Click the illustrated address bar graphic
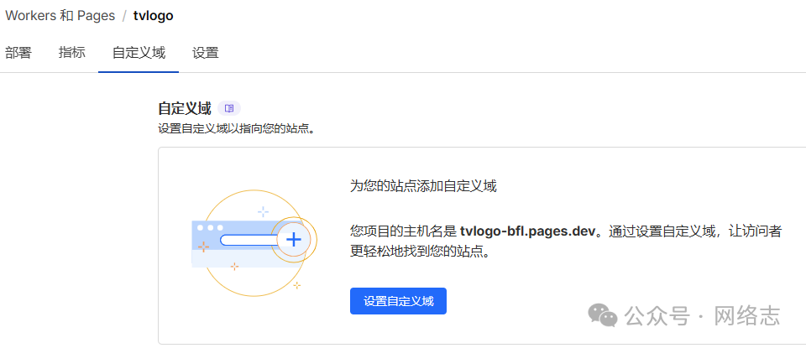806x348 pixels. pyautogui.click(x=248, y=240)
